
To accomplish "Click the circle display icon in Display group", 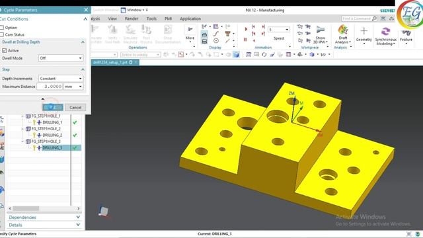I will 216,41.
